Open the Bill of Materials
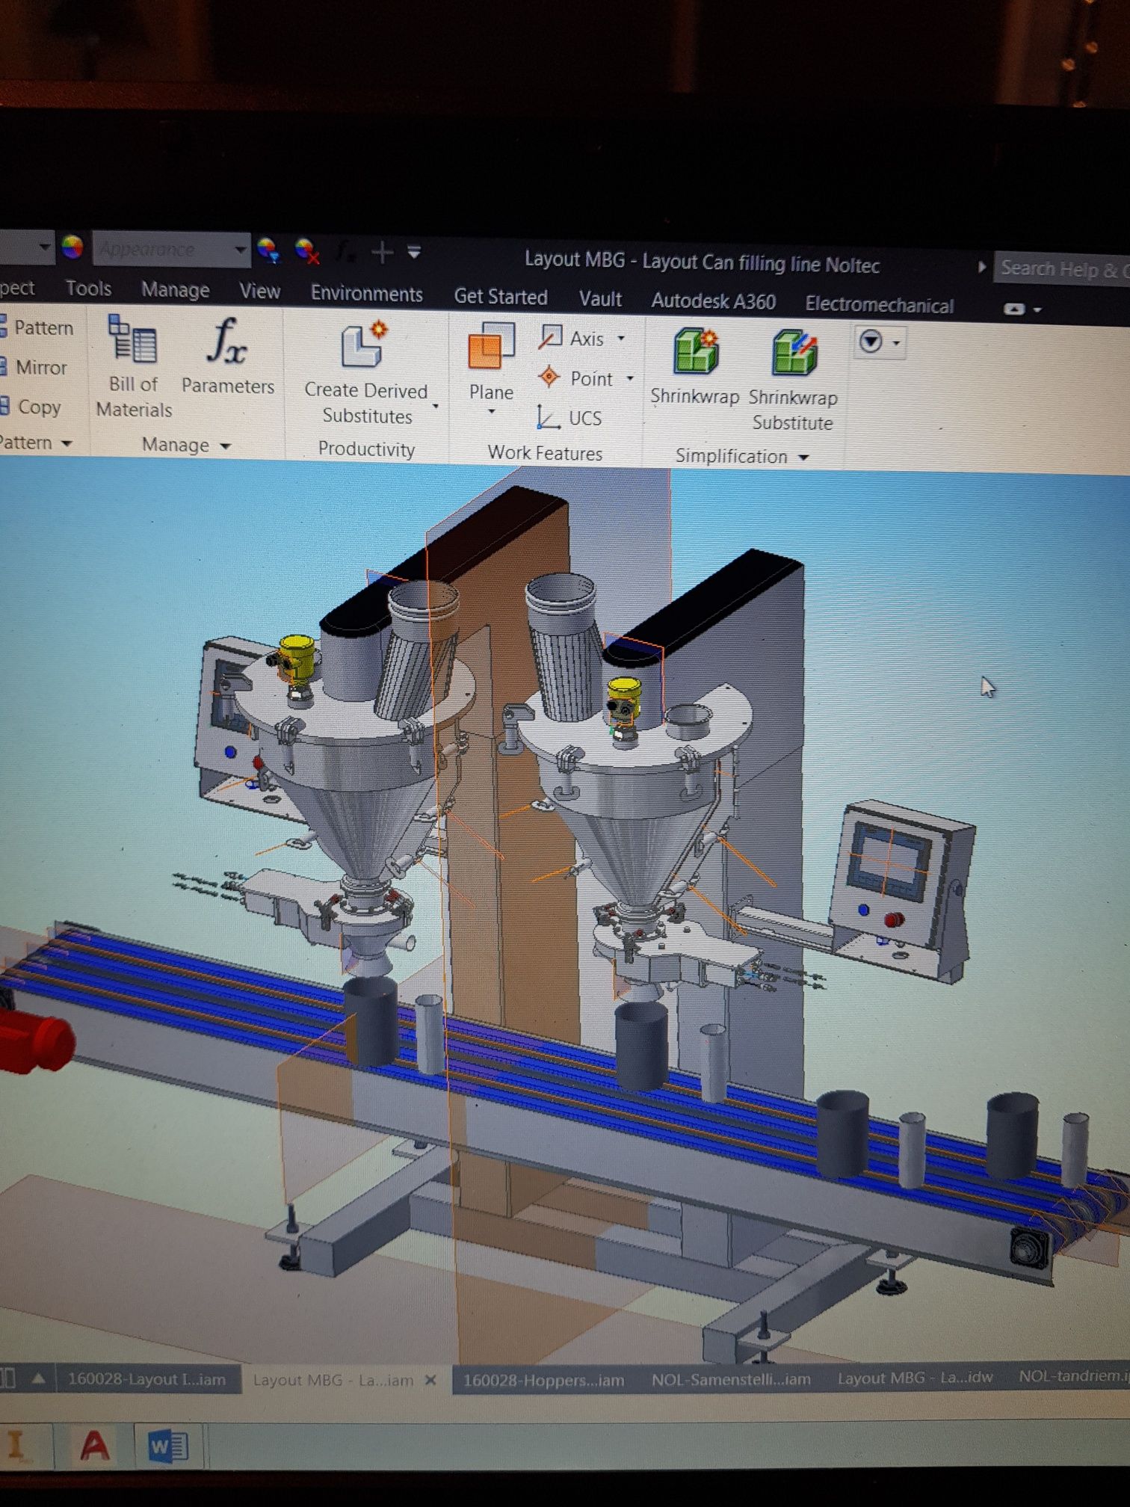1130x1507 pixels. [x=133, y=366]
